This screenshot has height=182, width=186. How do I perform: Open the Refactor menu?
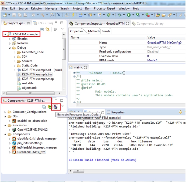36,8
